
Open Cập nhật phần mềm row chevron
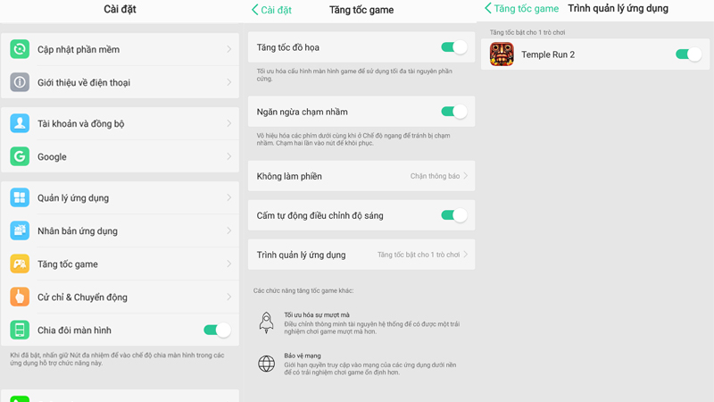coord(229,49)
